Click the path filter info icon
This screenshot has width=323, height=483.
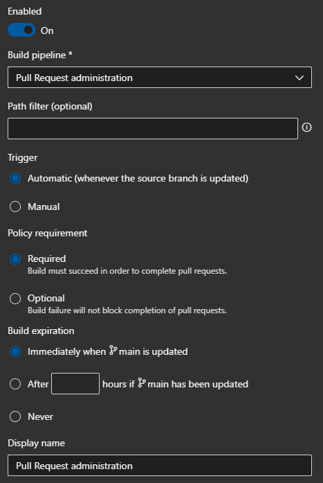pyautogui.click(x=306, y=128)
